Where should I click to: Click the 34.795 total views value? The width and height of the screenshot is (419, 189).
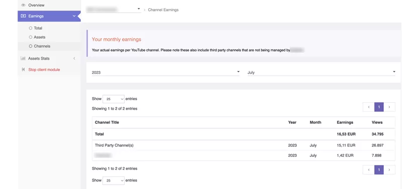point(378,134)
